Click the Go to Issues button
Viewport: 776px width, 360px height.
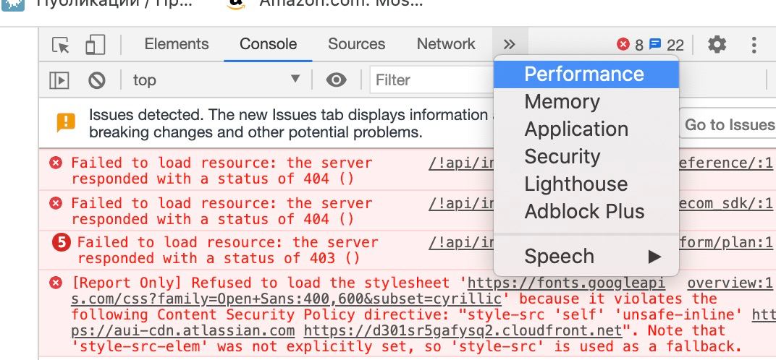(x=727, y=124)
